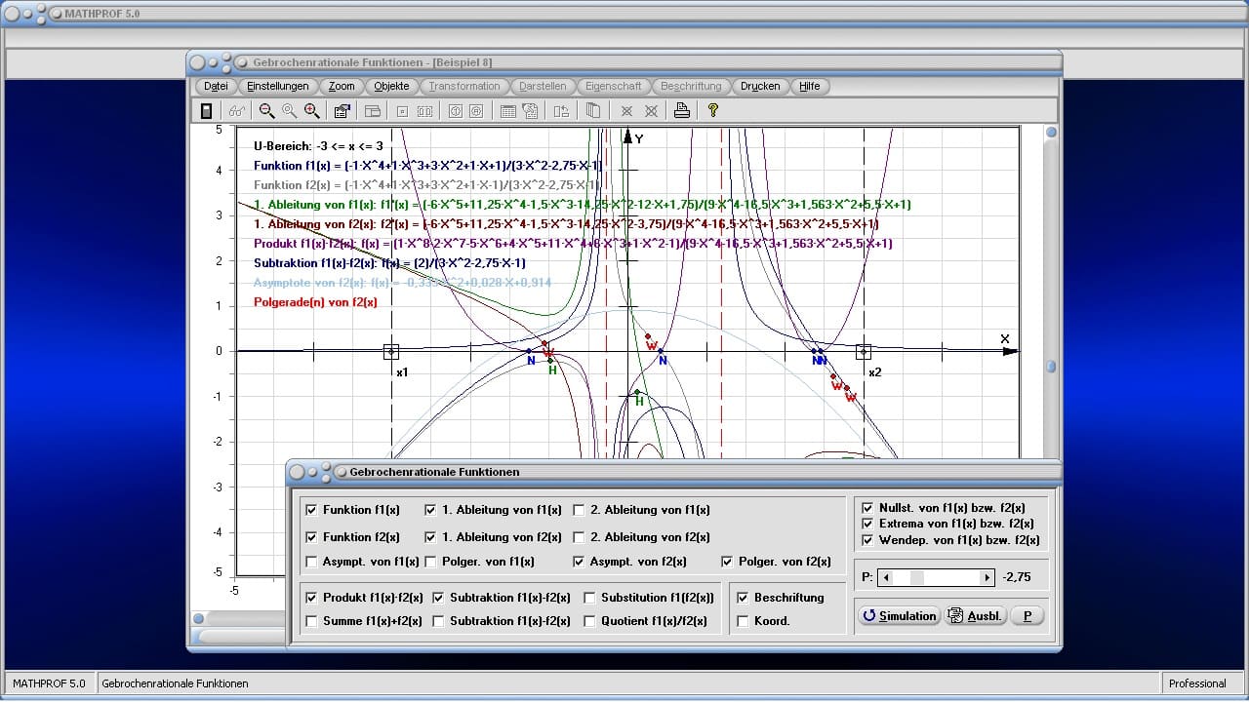This screenshot has width=1249, height=702.
Task: Open the Drucken menu
Action: pyautogui.click(x=760, y=86)
